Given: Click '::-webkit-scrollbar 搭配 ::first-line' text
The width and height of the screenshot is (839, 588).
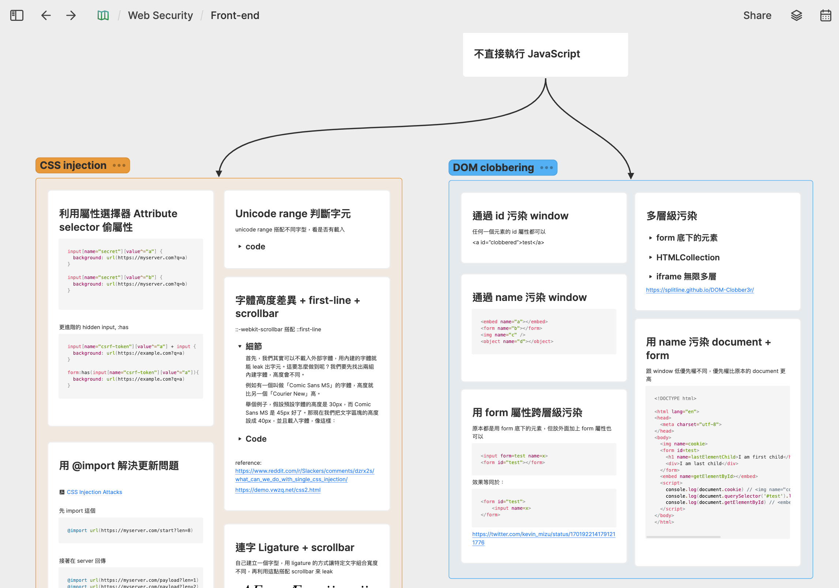Looking at the screenshot, I should pos(278,329).
